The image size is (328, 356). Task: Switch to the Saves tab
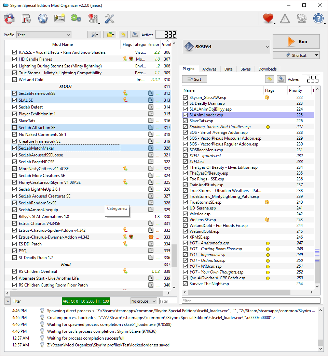[x=246, y=69]
